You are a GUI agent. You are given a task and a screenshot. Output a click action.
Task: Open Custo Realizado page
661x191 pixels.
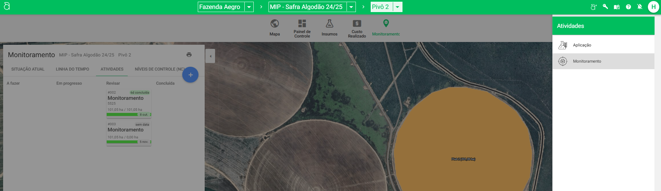pyautogui.click(x=357, y=24)
